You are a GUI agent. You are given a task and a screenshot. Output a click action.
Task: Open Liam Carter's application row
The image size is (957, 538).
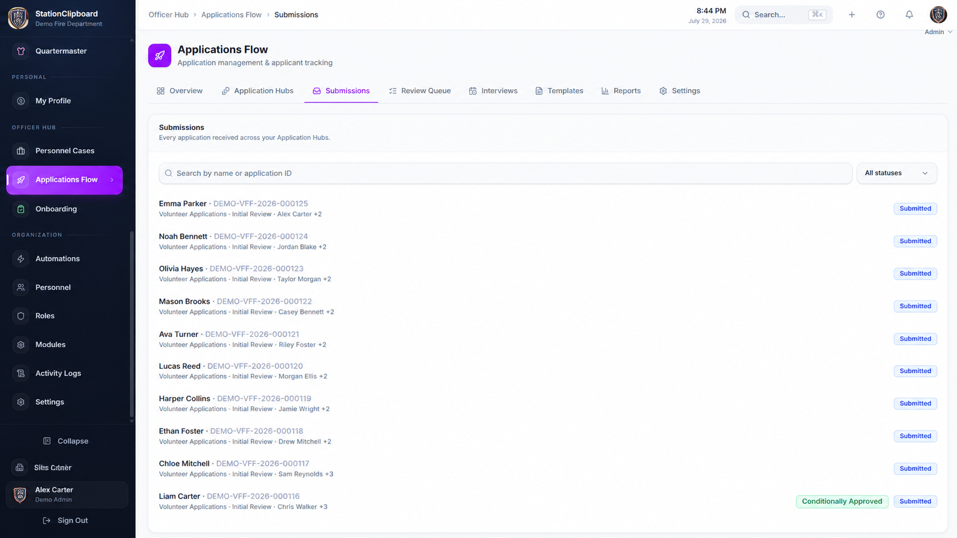(x=548, y=501)
